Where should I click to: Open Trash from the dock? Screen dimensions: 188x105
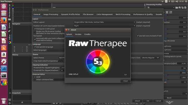tap(4, 101)
